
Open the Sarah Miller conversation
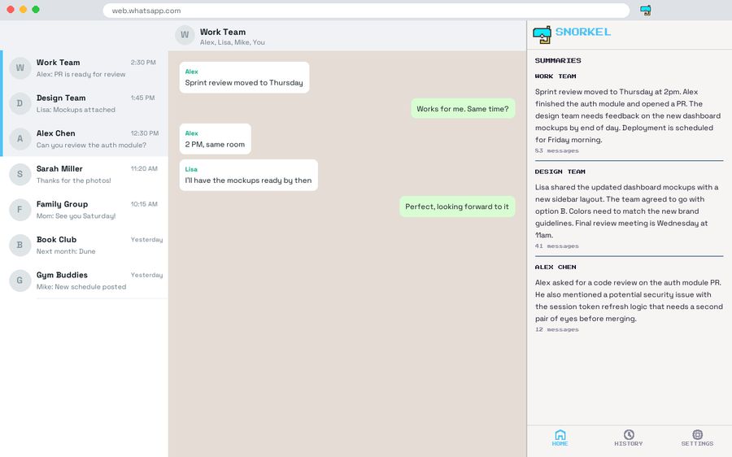[x=84, y=174]
